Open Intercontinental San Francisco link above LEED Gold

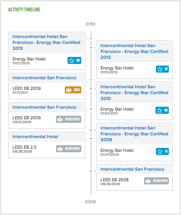pos(44,78)
